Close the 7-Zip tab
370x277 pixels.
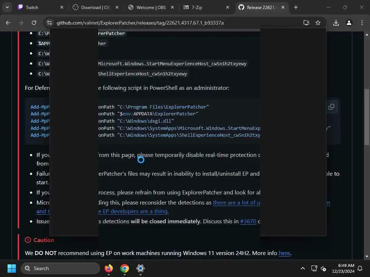(x=228, y=7)
